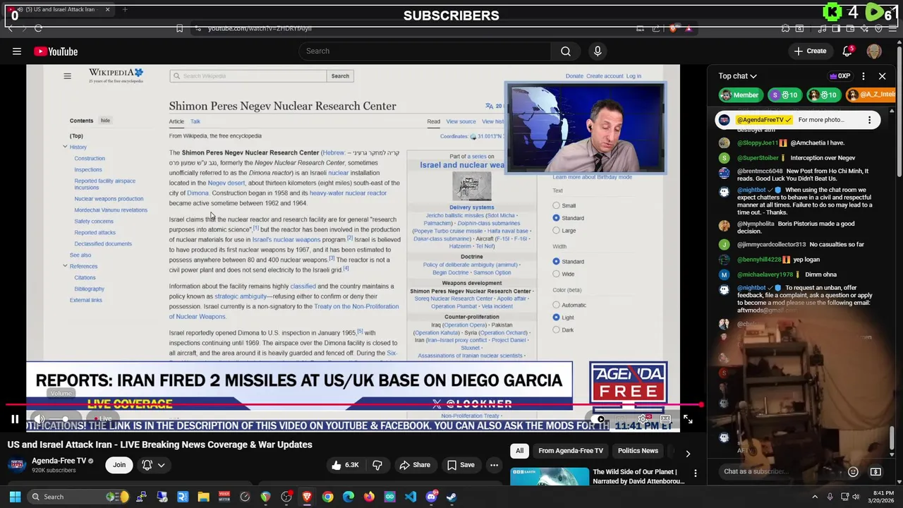Image resolution: width=903 pixels, height=508 pixels.
Task: Collapse the History section in Wikipedia contents
Action: point(65,147)
